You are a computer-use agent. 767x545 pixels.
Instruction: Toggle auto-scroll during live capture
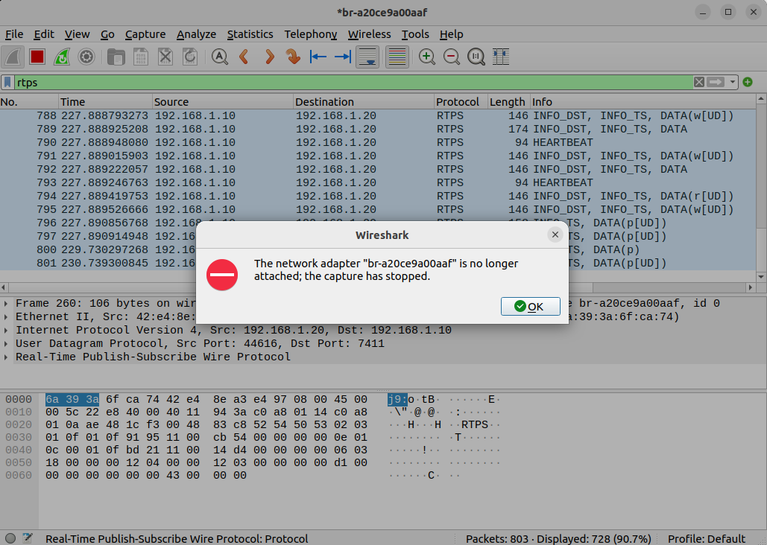tap(367, 57)
